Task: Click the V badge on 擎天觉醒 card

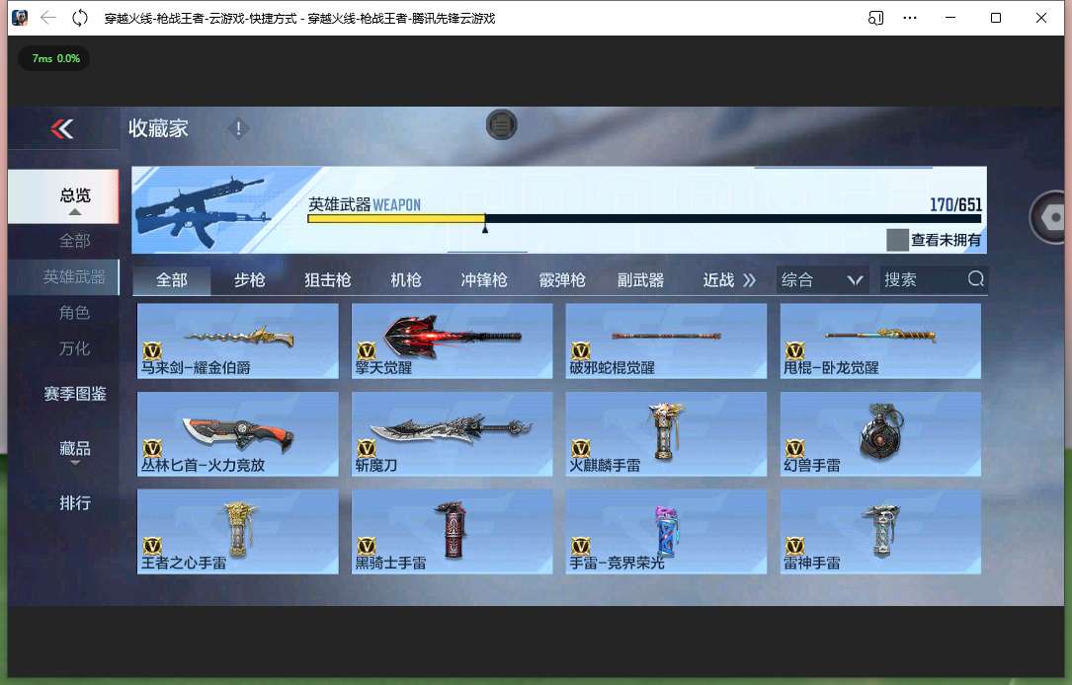Action: point(367,351)
